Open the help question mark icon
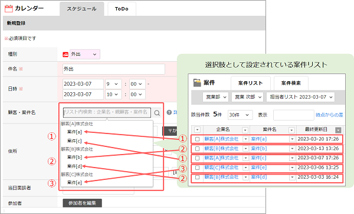This screenshot has width=354, height=214. [x=169, y=112]
